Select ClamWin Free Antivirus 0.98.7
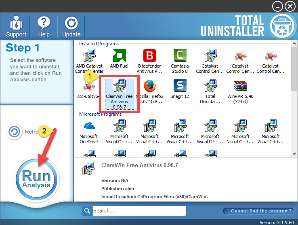 (x=120, y=94)
